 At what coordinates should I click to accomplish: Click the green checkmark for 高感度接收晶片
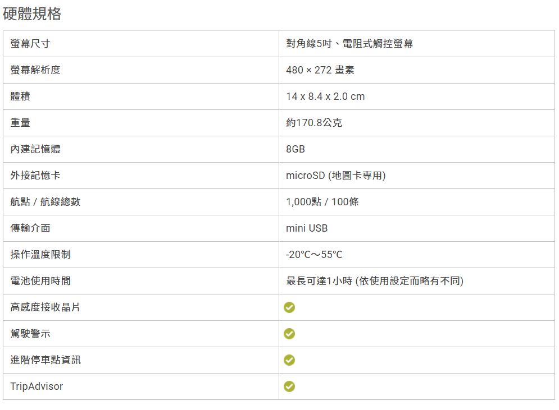[x=289, y=307]
